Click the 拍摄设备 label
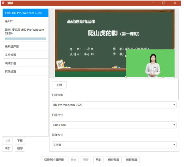184x167 pixels. pos(57,95)
